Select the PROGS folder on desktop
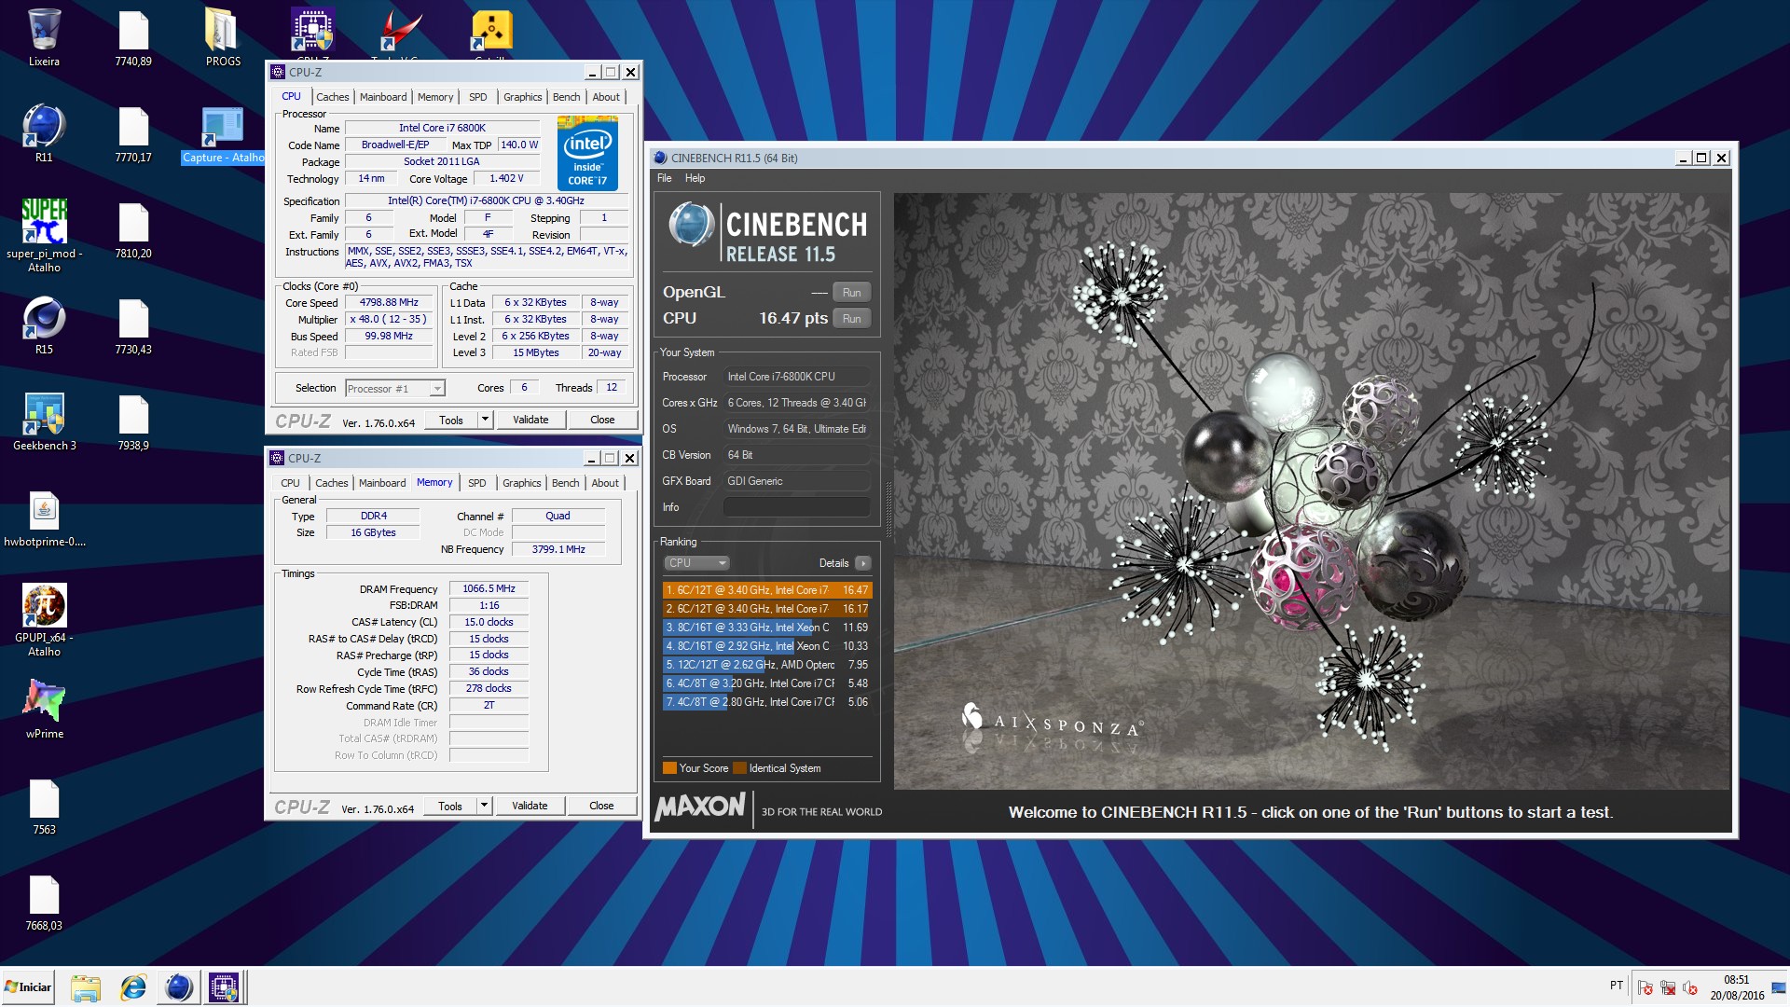Image resolution: width=1790 pixels, height=1007 pixels. pyautogui.click(x=223, y=30)
